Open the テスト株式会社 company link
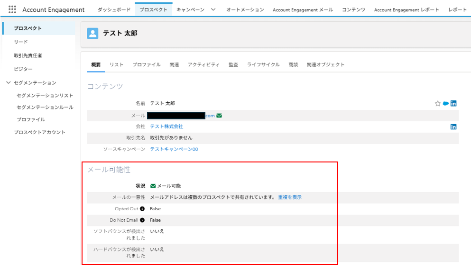The image size is (471, 278). [166, 126]
